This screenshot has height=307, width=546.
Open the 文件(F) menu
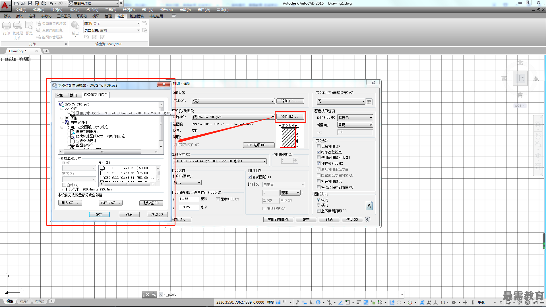[x=21, y=10]
